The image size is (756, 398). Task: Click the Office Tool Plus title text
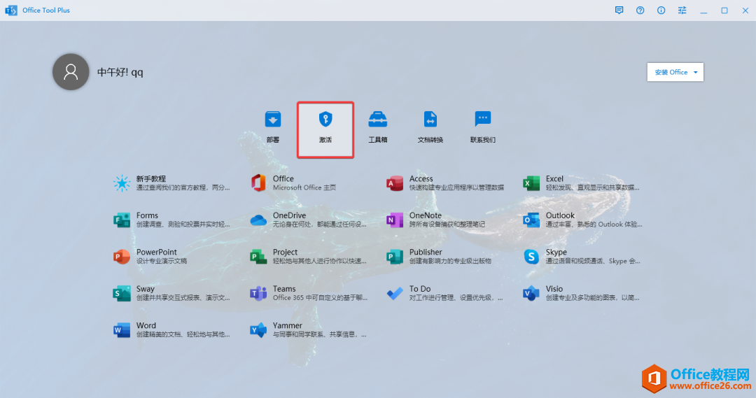46,10
